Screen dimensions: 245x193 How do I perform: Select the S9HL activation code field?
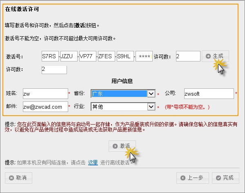coord(125,56)
